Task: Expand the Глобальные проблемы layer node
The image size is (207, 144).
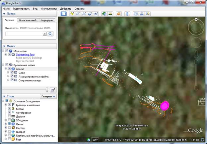Action: (6, 135)
